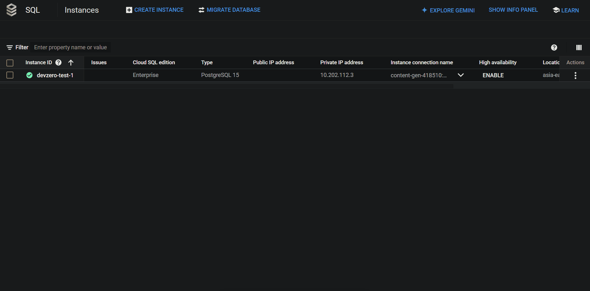Click the Public IP address column header
This screenshot has width=590, height=291.
coord(273,62)
